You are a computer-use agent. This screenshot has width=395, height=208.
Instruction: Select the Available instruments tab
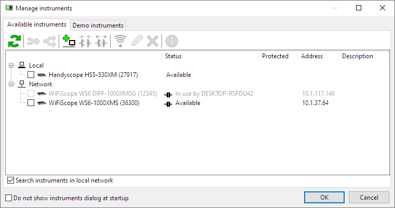[x=36, y=24]
